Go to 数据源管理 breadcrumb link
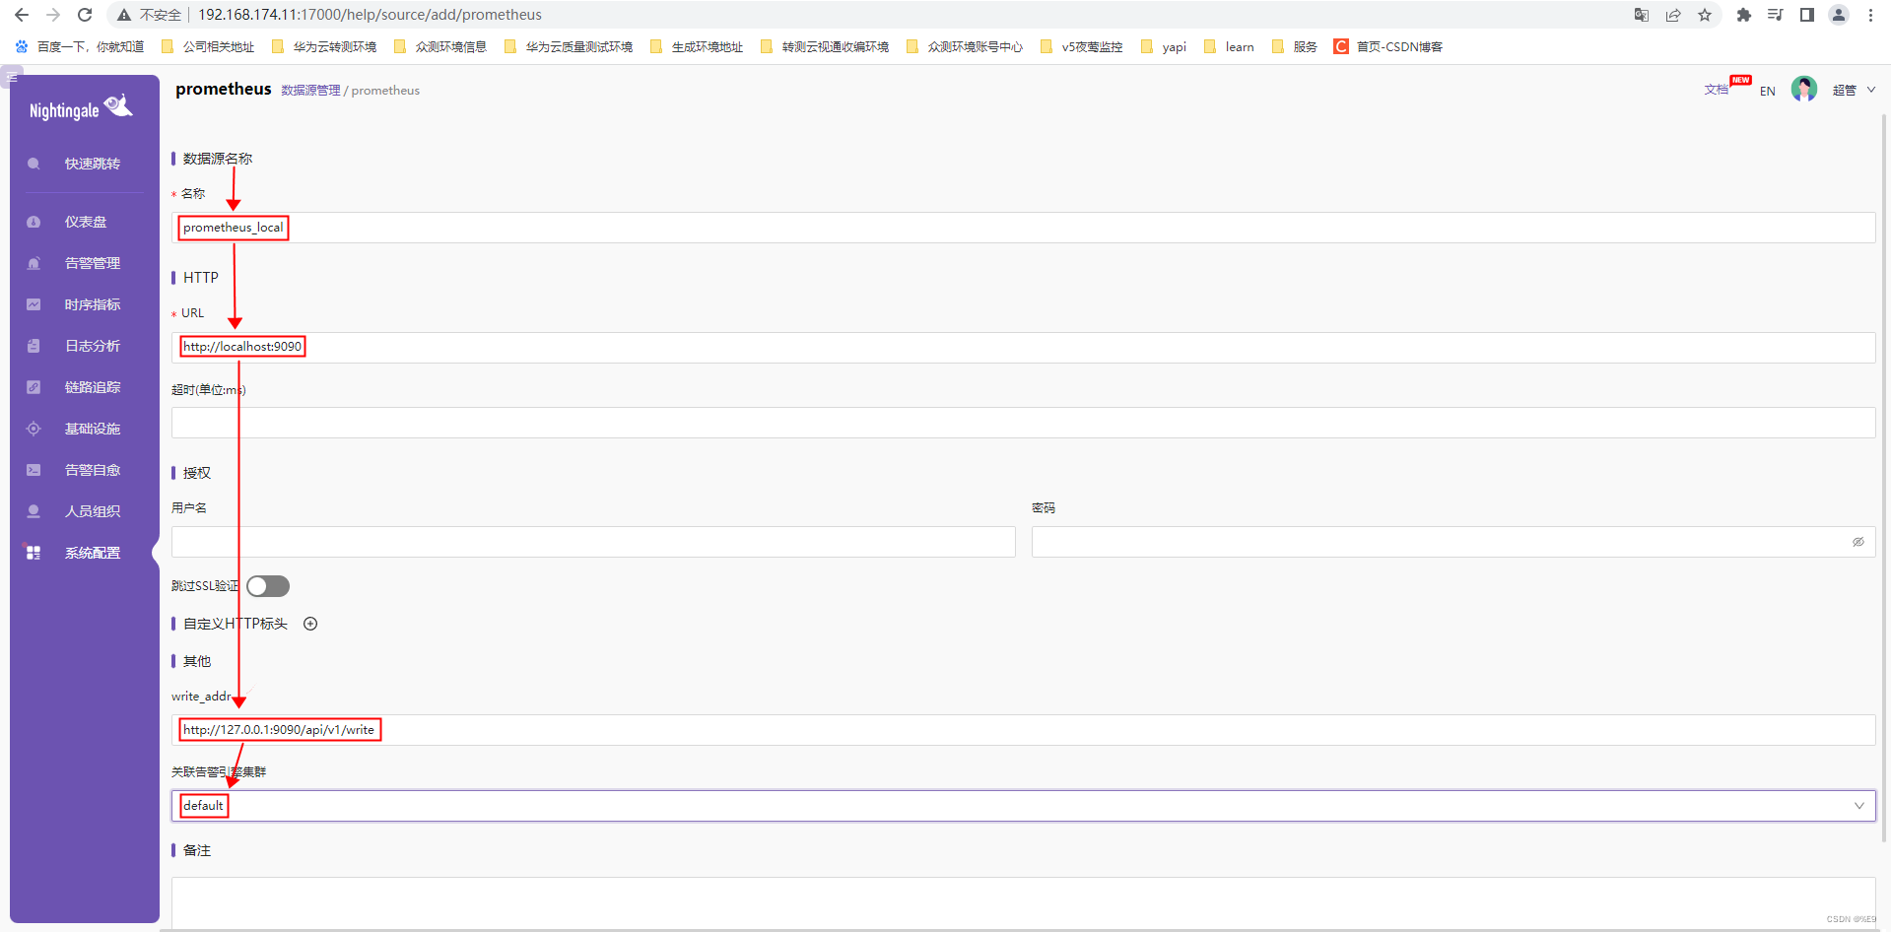The height and width of the screenshot is (932, 1891). pyautogui.click(x=310, y=91)
